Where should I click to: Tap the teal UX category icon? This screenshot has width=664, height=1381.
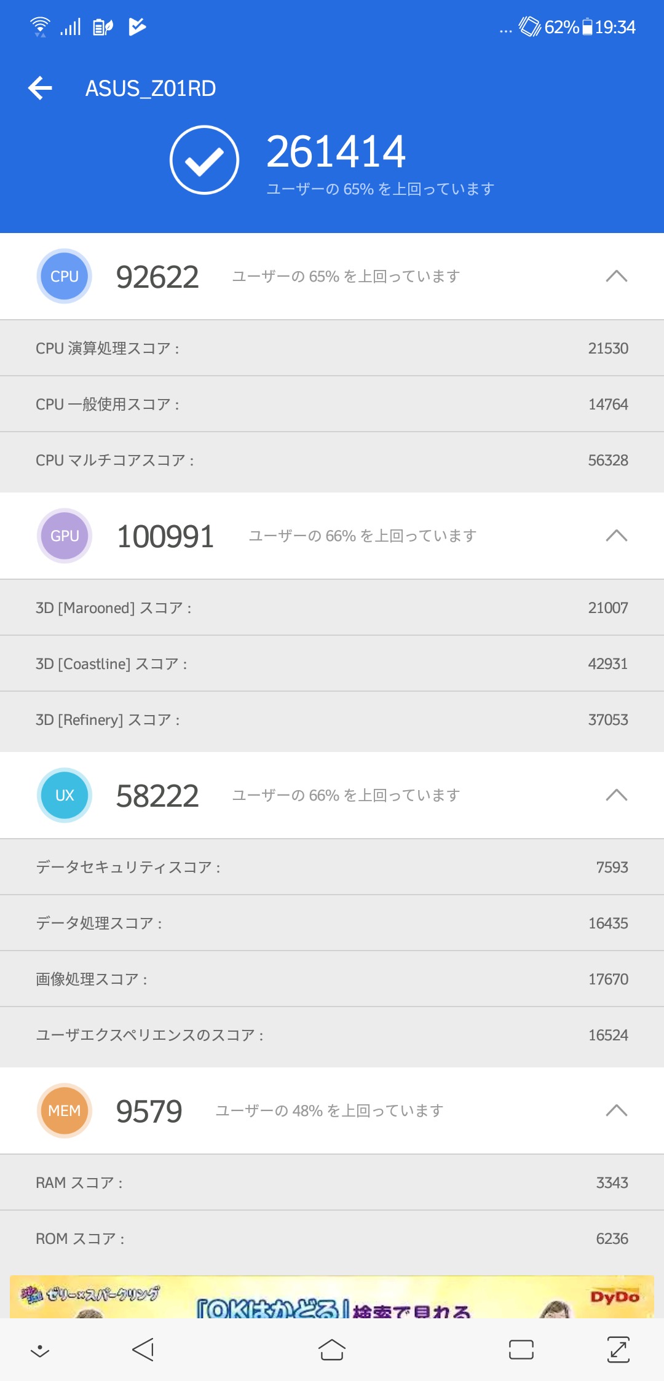65,796
